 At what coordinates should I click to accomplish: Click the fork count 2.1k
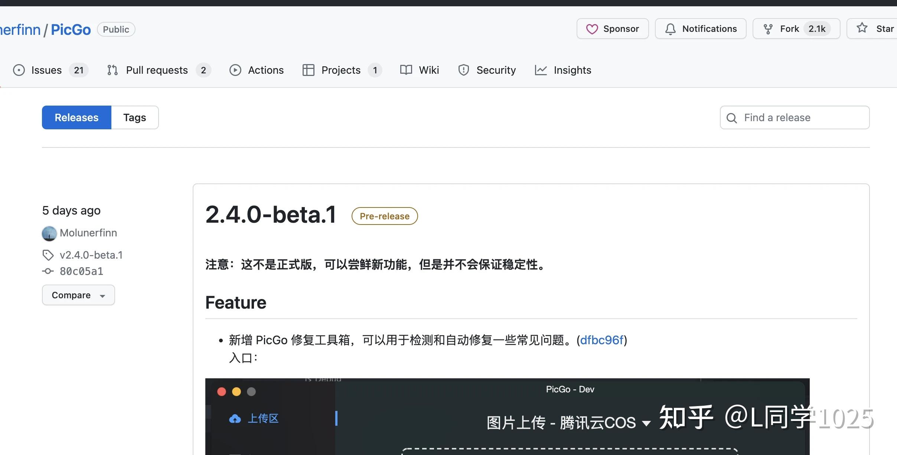point(817,29)
